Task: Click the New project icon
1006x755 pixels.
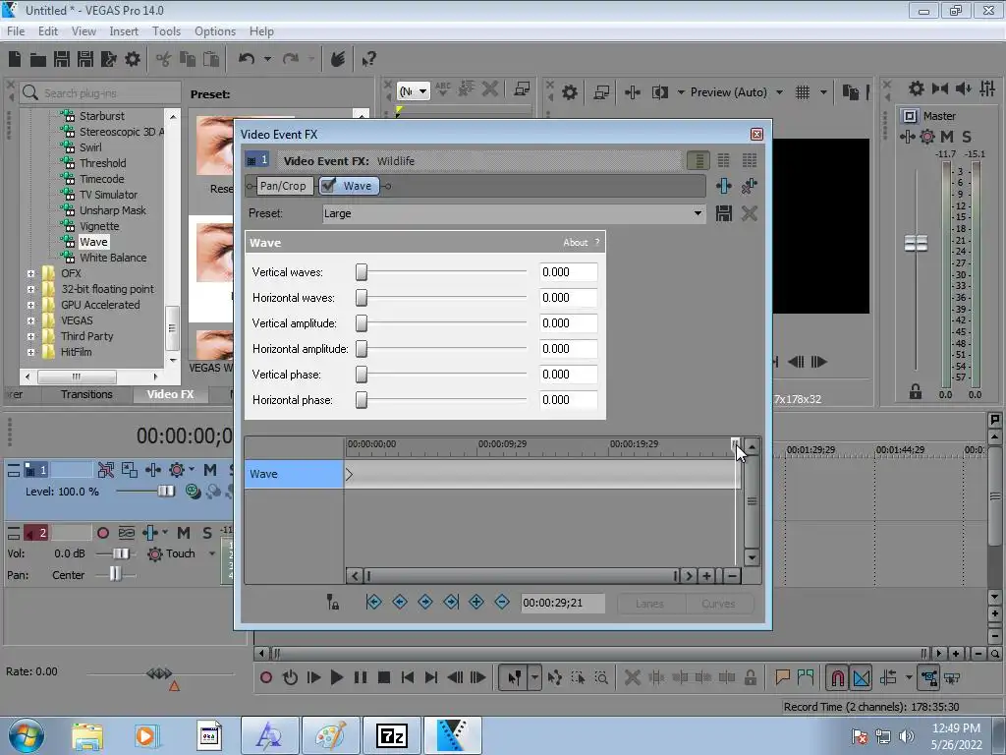Action: tap(15, 59)
